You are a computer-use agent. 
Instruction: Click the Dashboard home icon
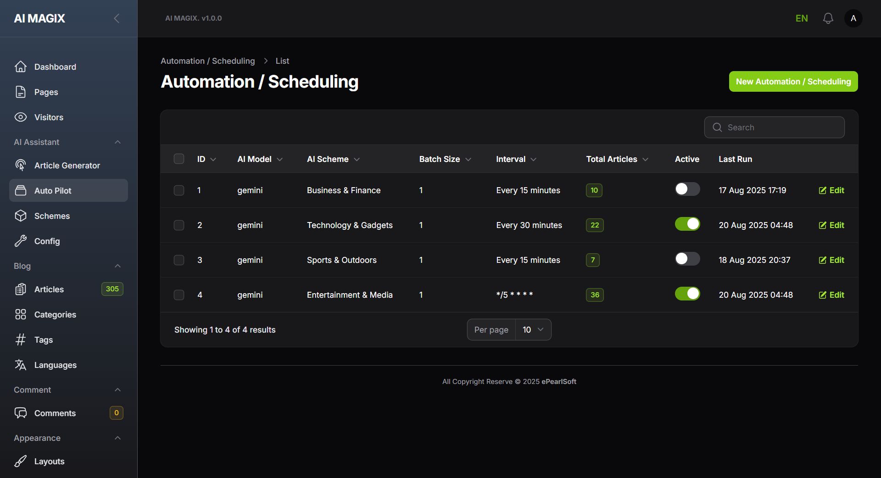(21, 67)
